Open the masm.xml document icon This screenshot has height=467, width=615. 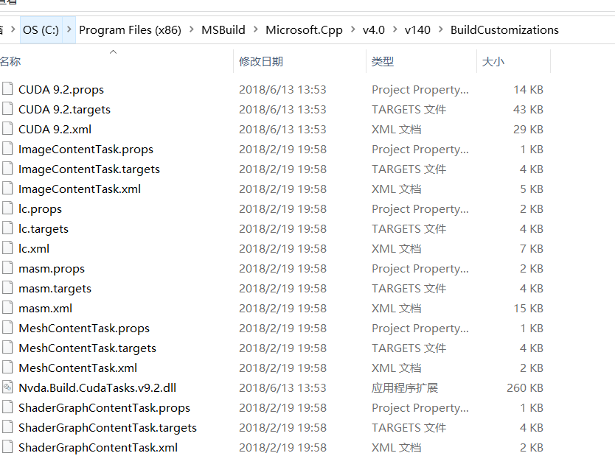coord(10,308)
